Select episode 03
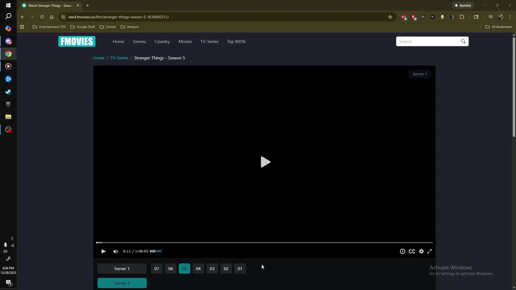This screenshot has height=290, width=516. coord(212,269)
